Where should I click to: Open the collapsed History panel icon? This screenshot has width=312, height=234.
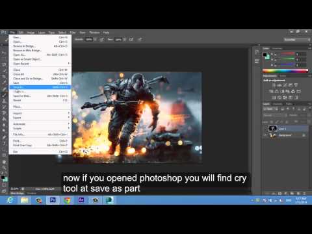pos(257,52)
